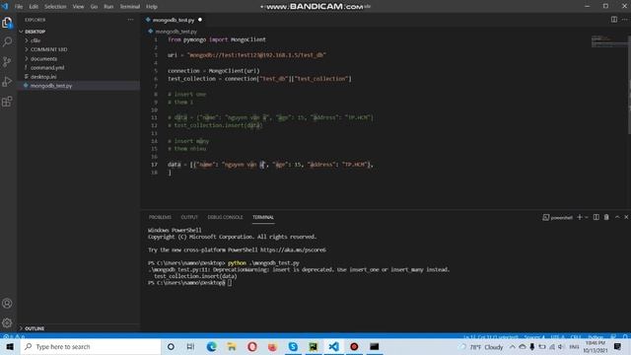Viewport: 631px width, 355px height.
Task: Show hidden system tray icons
Action: coord(512,347)
